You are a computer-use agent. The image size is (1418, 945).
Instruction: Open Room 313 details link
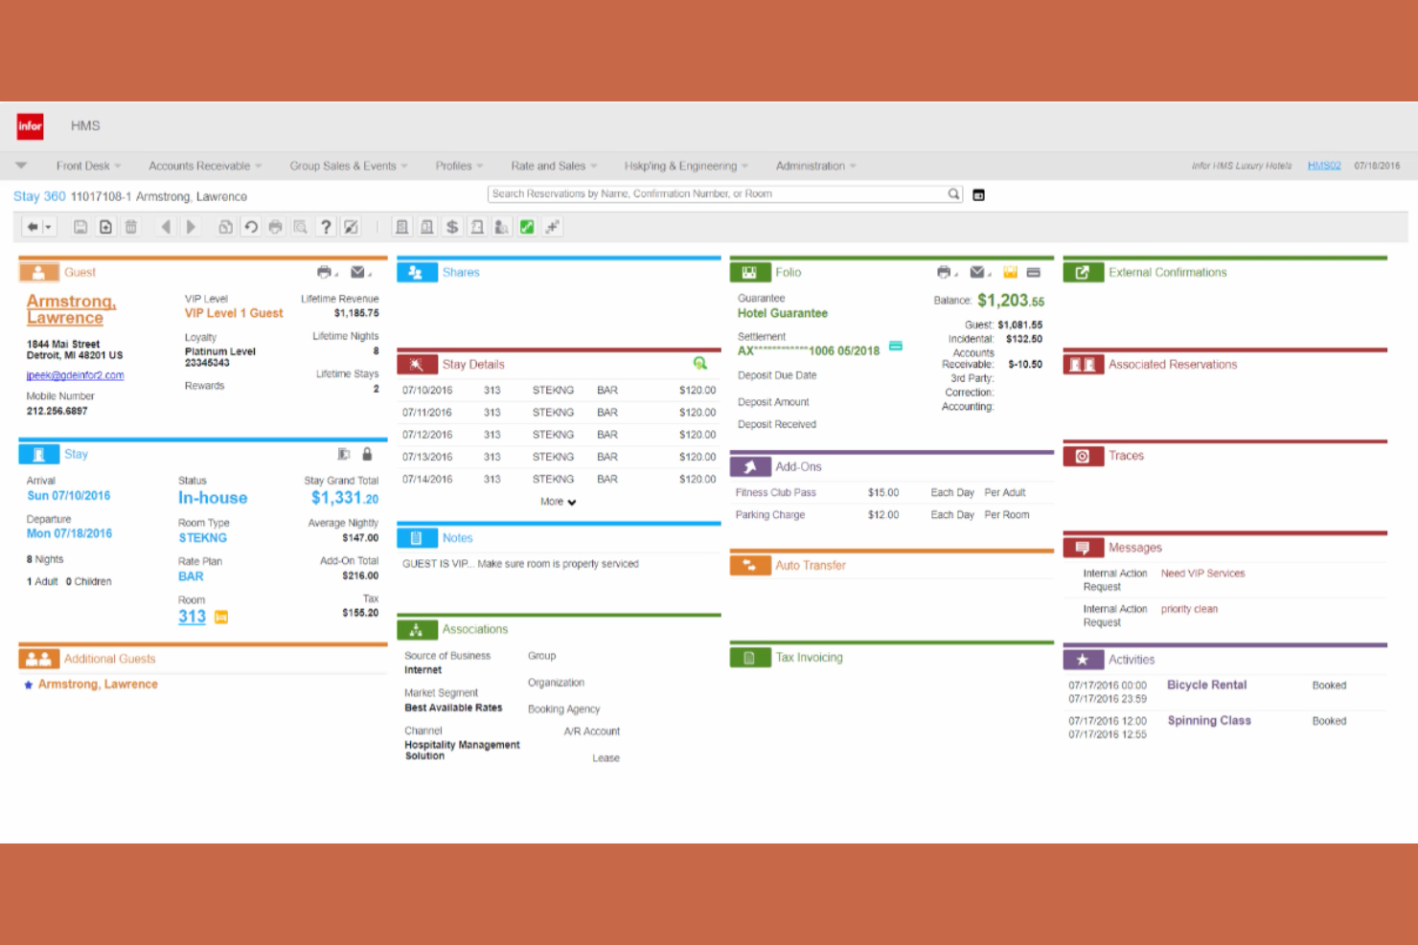[x=191, y=617]
